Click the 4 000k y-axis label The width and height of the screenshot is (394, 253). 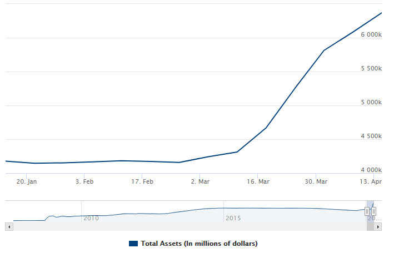tap(371, 170)
